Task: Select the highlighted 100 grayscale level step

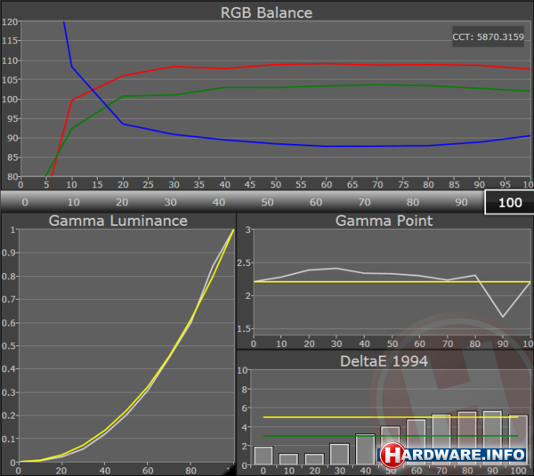Action: pos(509,202)
